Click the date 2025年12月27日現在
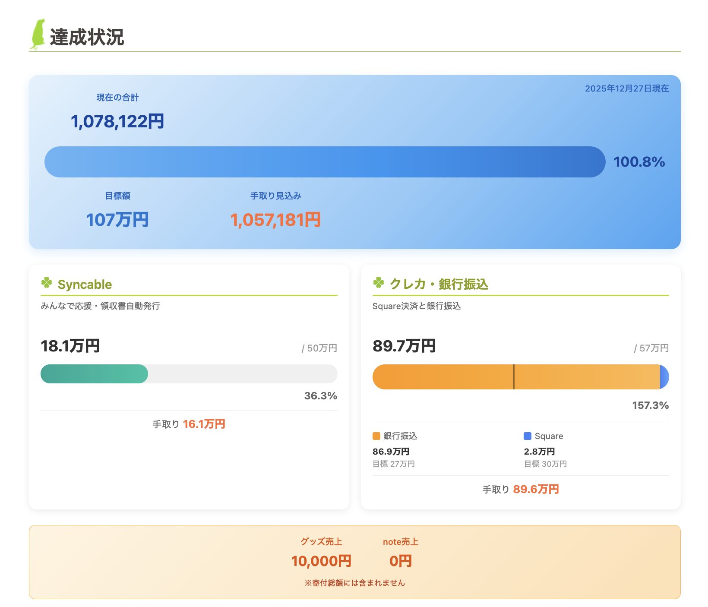The height and width of the screenshot is (607, 708). tap(627, 89)
